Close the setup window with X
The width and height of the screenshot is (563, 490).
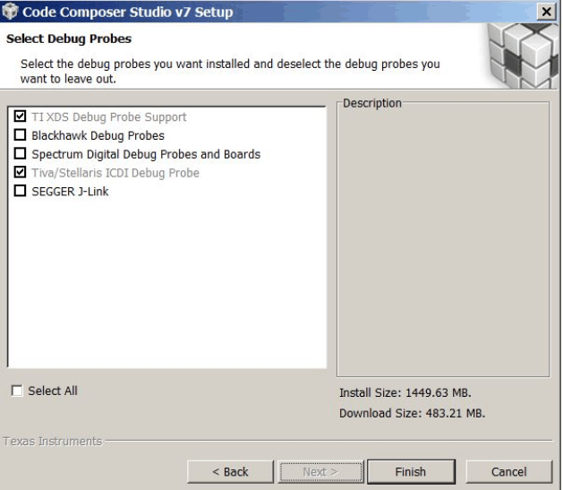coord(547,12)
